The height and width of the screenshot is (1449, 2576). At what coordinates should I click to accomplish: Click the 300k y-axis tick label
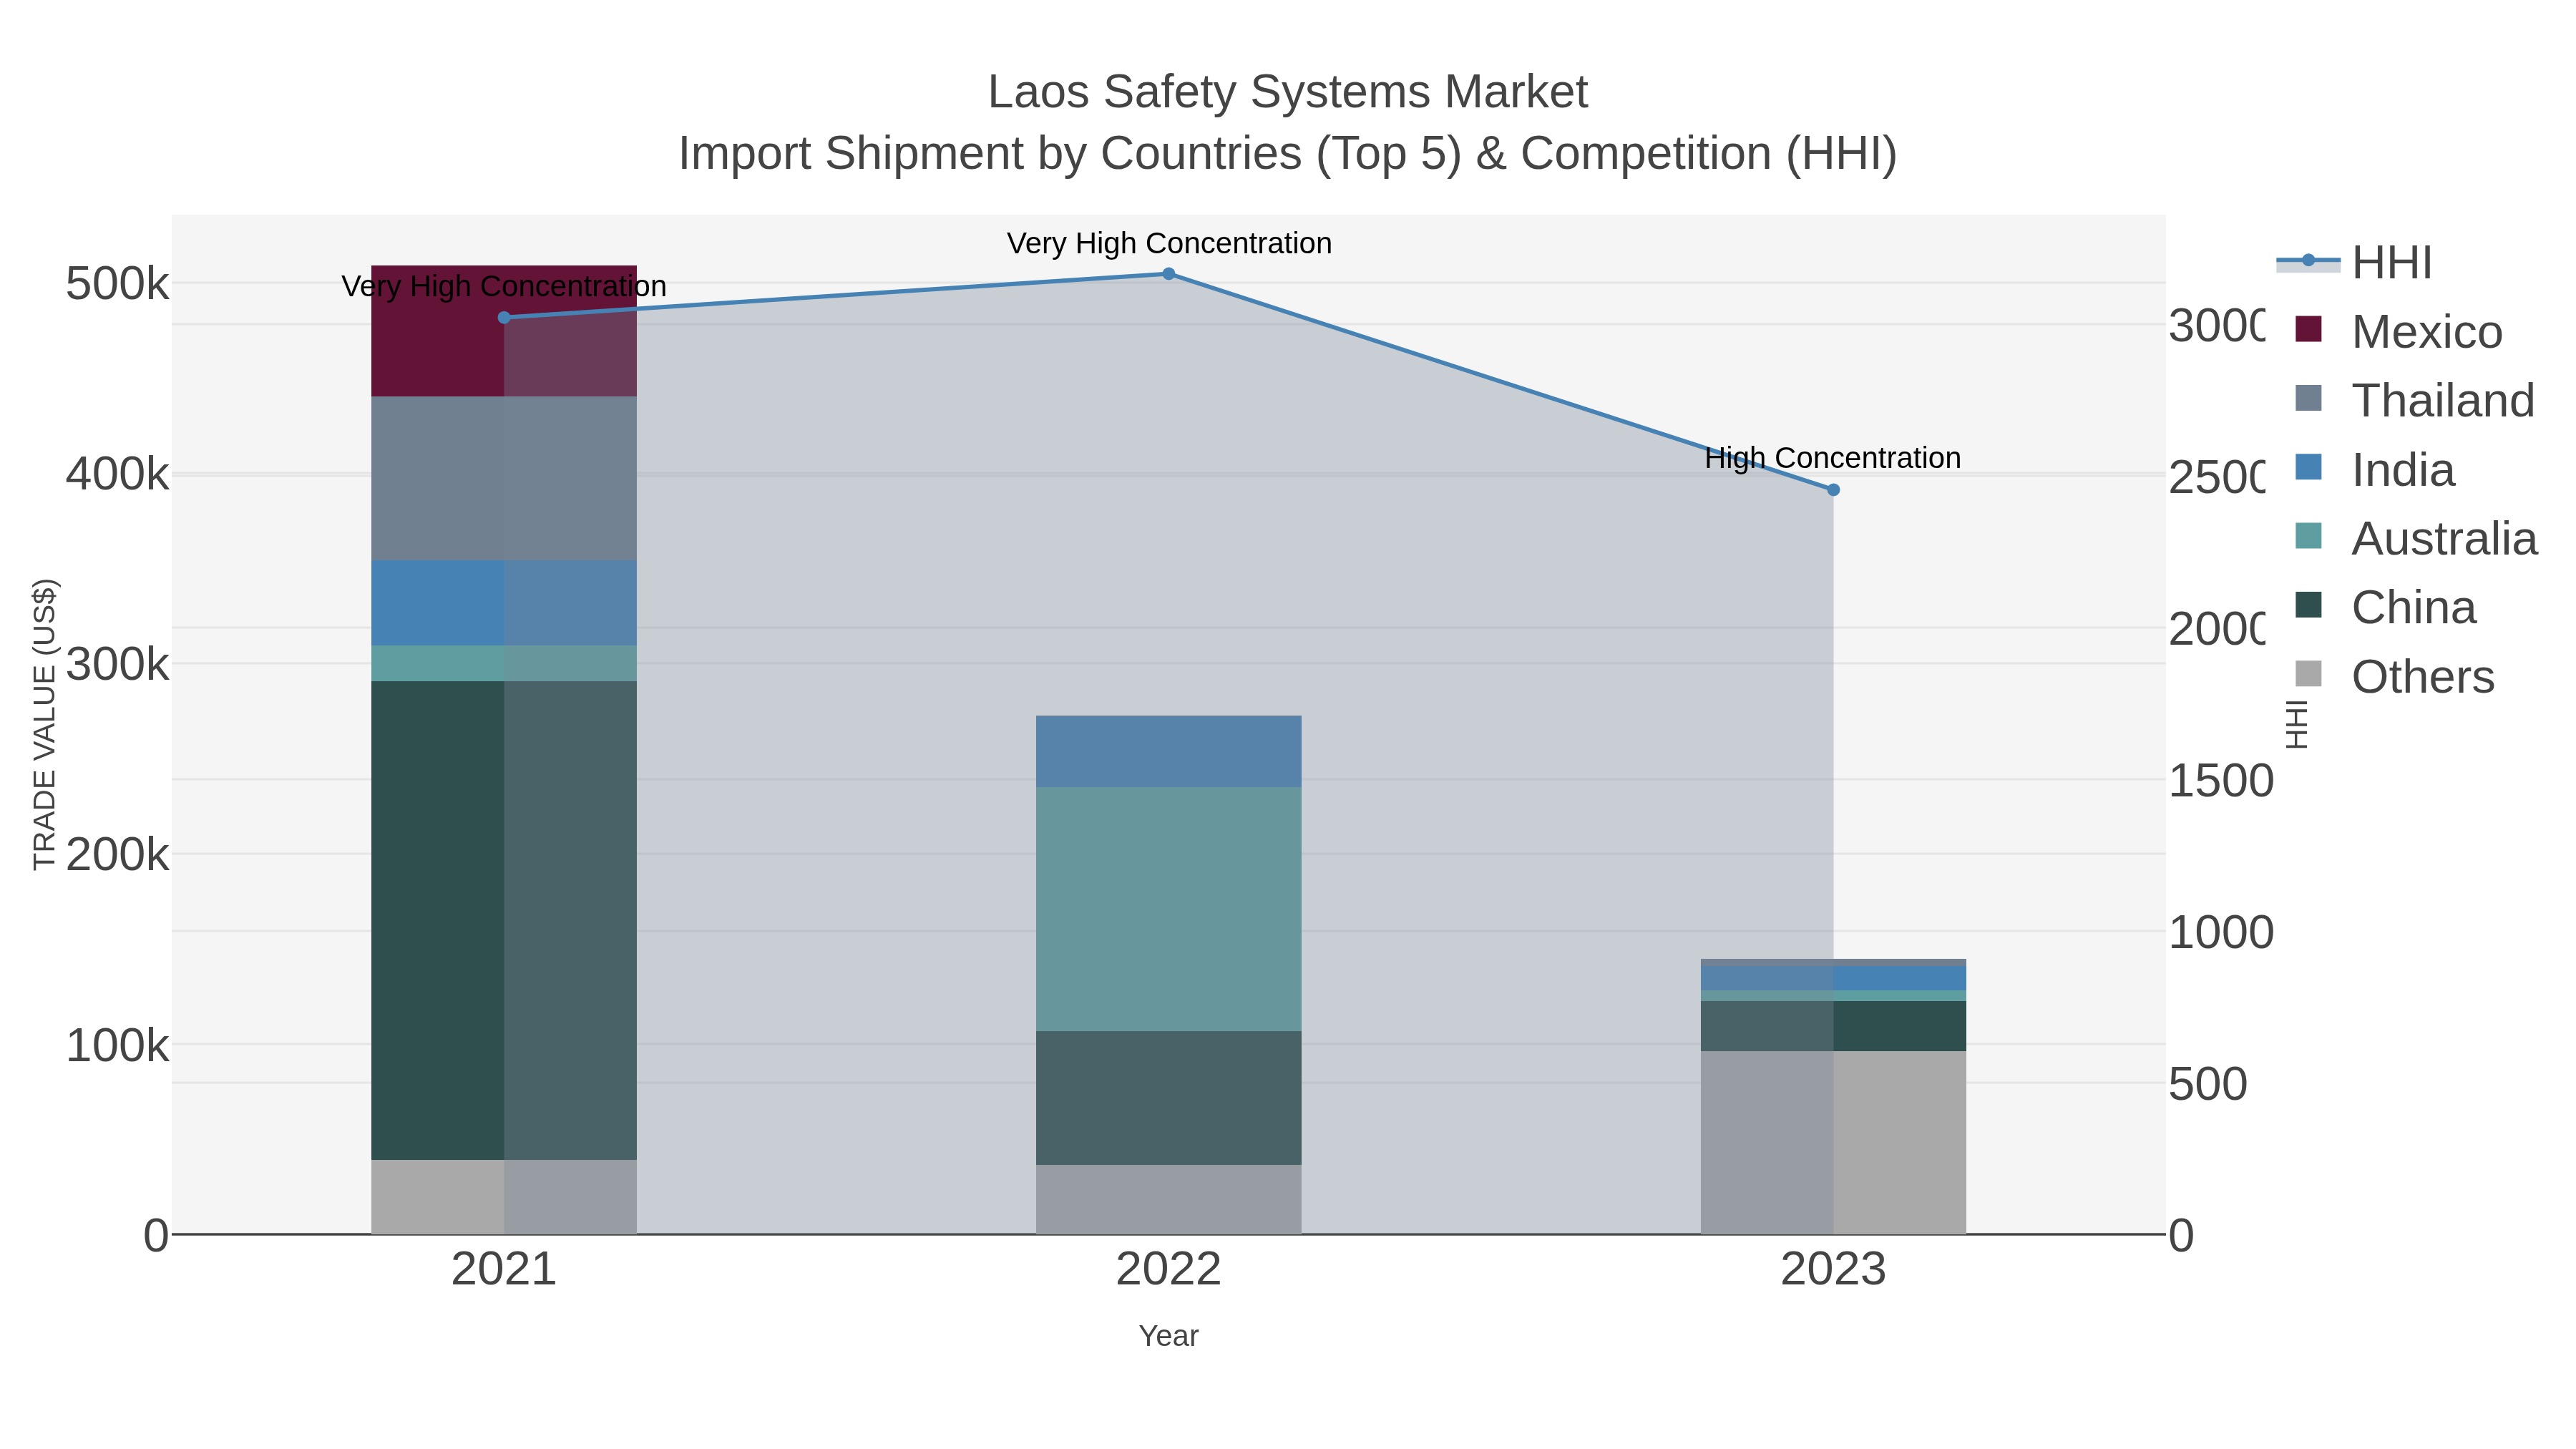(x=117, y=664)
